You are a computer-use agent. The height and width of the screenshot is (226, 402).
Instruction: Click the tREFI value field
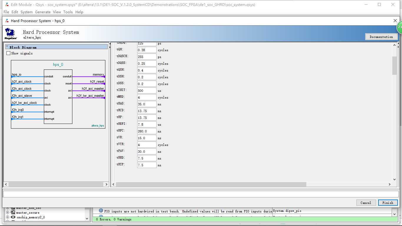[147, 124]
